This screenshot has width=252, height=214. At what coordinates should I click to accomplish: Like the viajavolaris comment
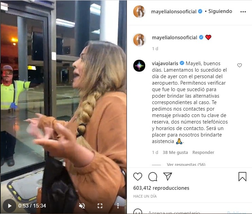coord(239,65)
